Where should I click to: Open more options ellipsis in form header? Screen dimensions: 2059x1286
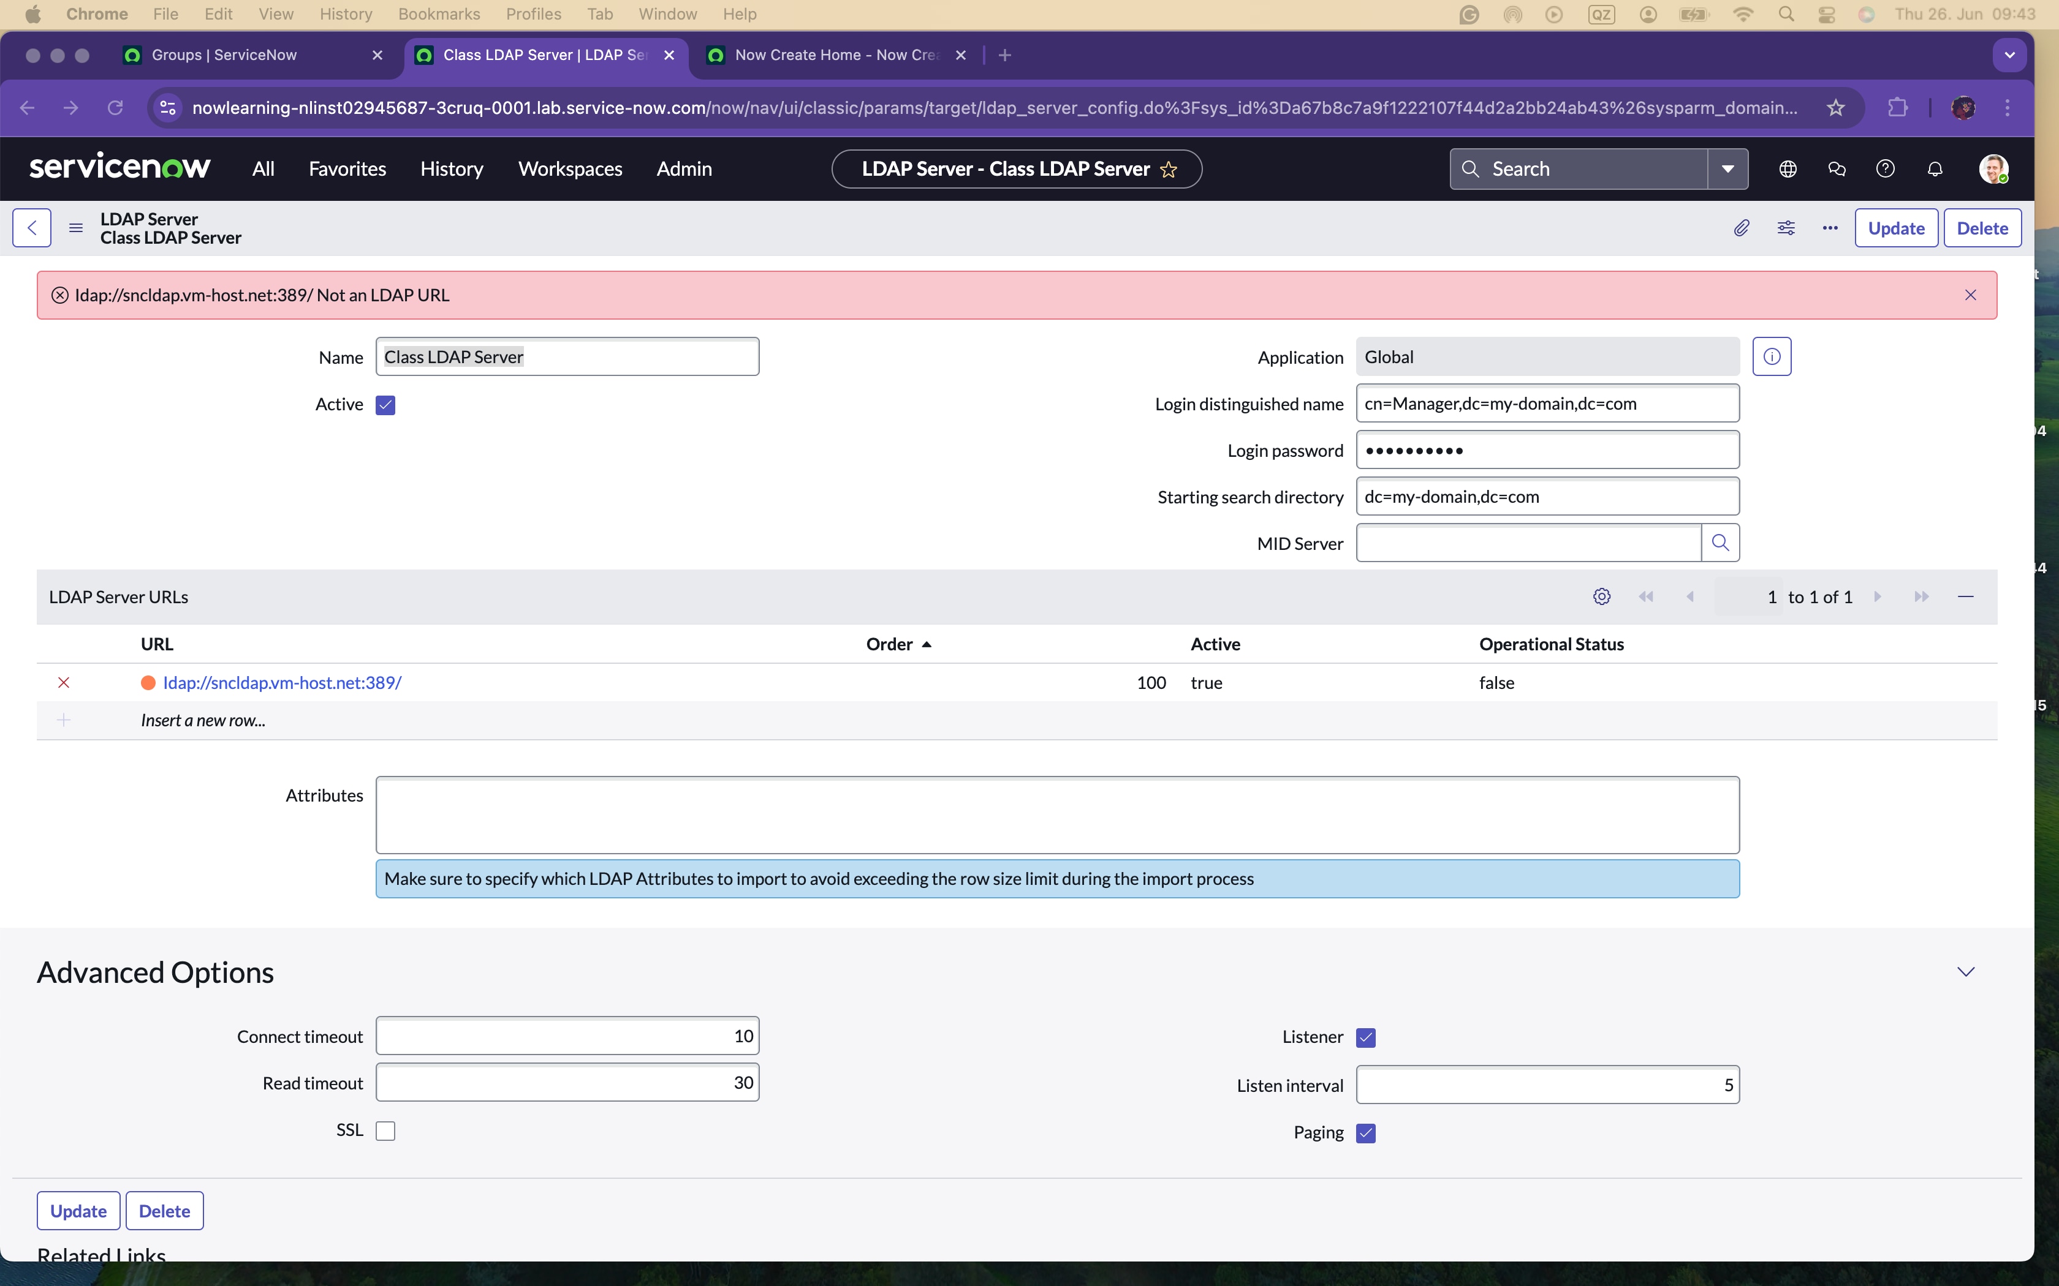[x=1830, y=228]
